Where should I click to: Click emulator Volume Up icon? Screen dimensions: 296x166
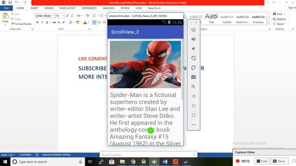(x=193, y=39)
